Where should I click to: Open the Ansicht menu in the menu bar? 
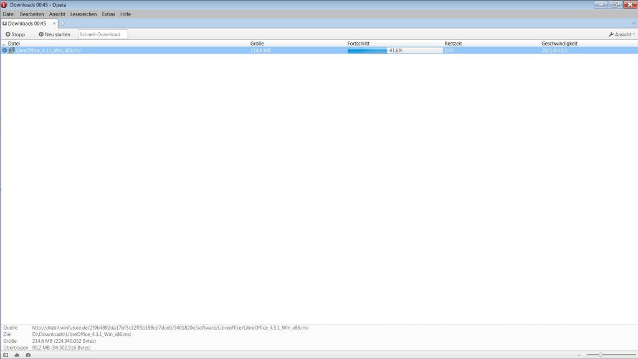57,14
